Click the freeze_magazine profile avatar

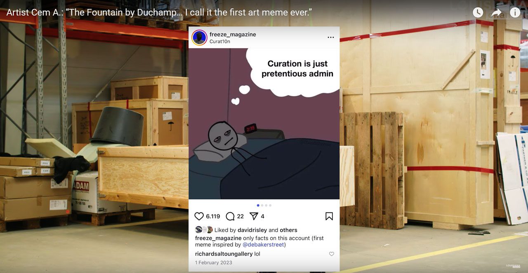(200, 38)
